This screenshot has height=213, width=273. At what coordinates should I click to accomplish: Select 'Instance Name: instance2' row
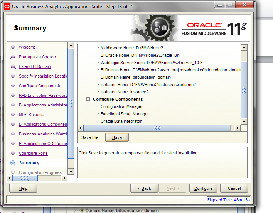125,92
